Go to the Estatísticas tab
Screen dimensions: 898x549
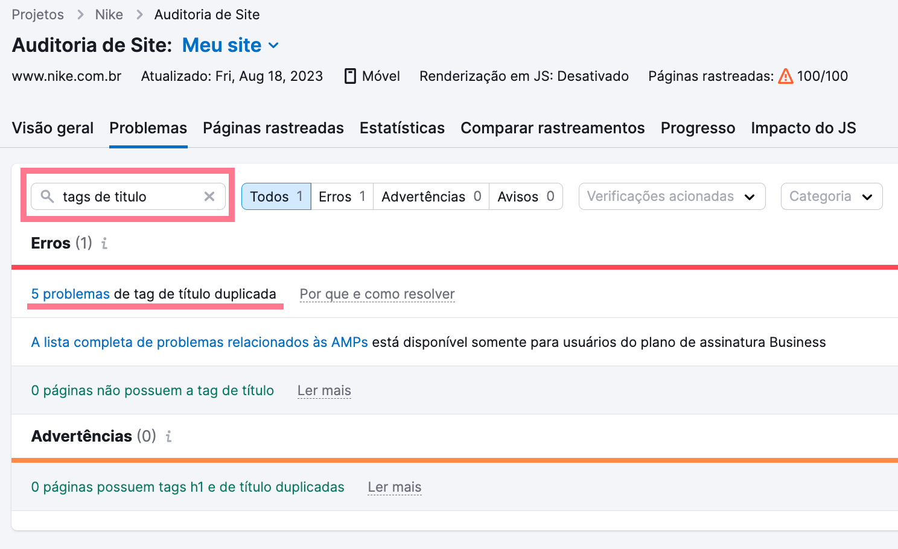tap(402, 128)
